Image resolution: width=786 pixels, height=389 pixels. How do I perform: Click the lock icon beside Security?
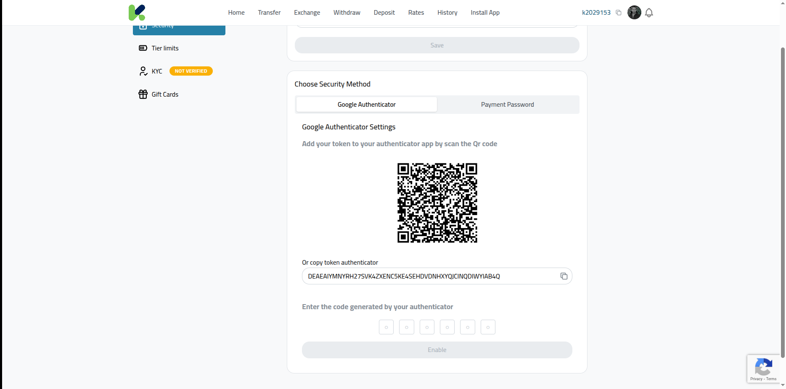143,25
